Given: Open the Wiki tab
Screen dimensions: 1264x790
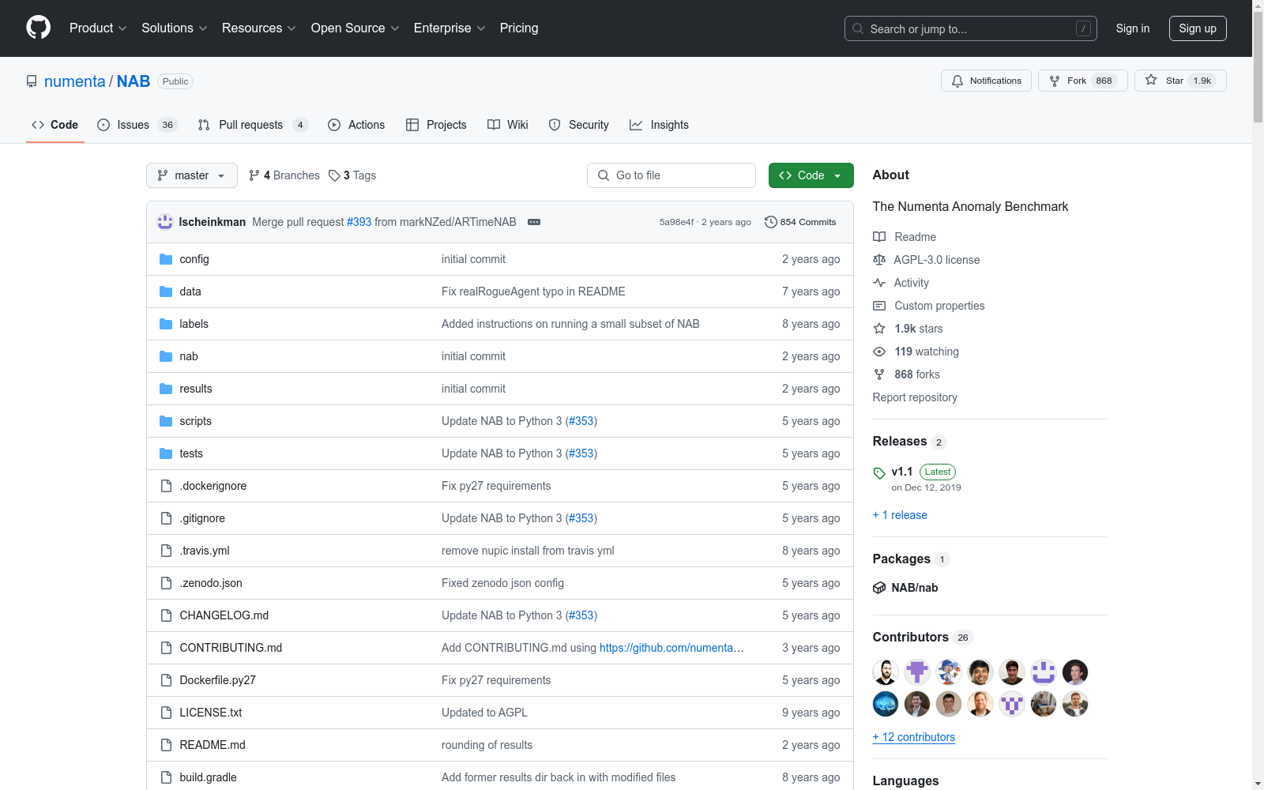Looking at the screenshot, I should click(x=508, y=125).
